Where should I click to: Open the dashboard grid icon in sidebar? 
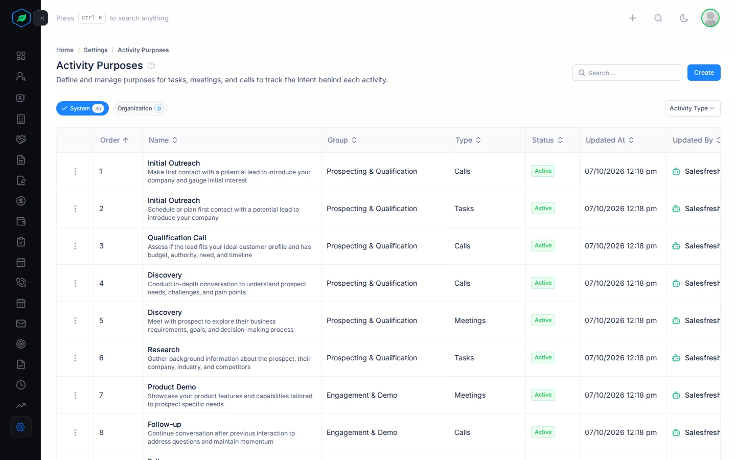(21, 56)
